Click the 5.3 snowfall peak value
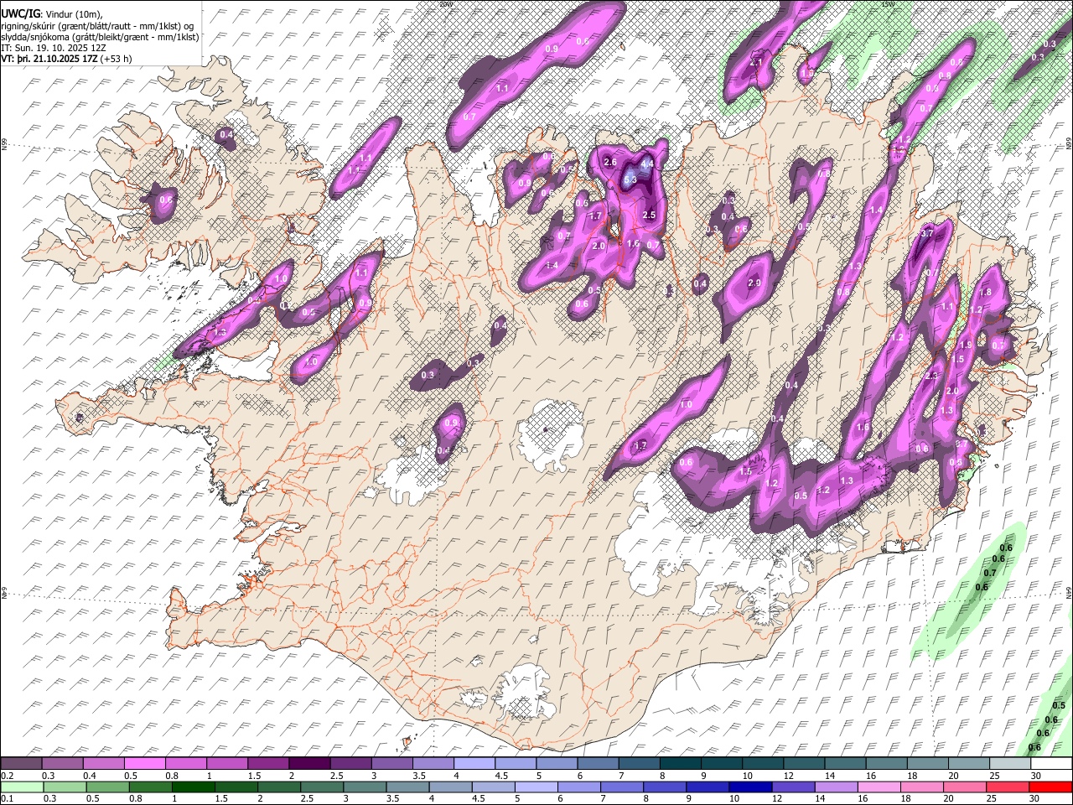 tap(630, 179)
